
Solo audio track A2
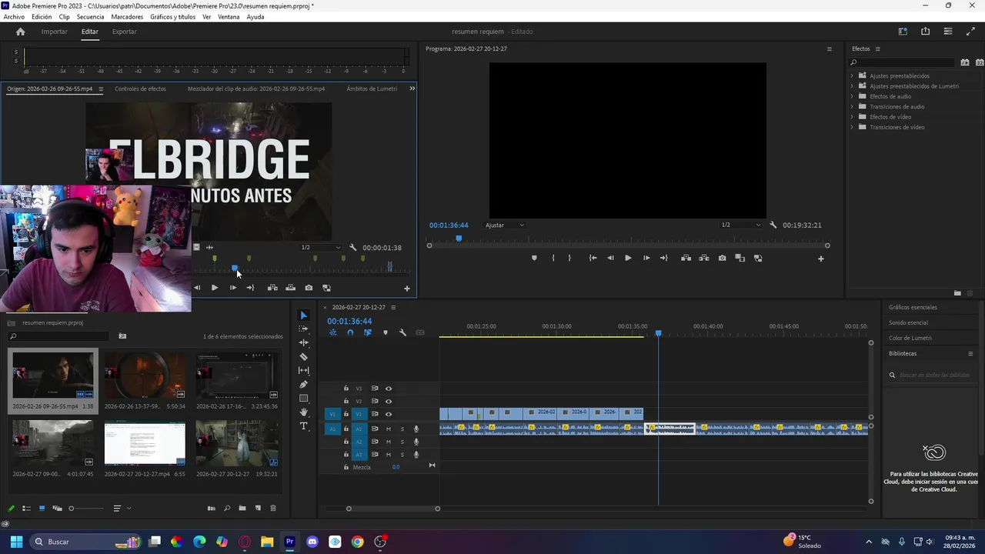point(402,442)
